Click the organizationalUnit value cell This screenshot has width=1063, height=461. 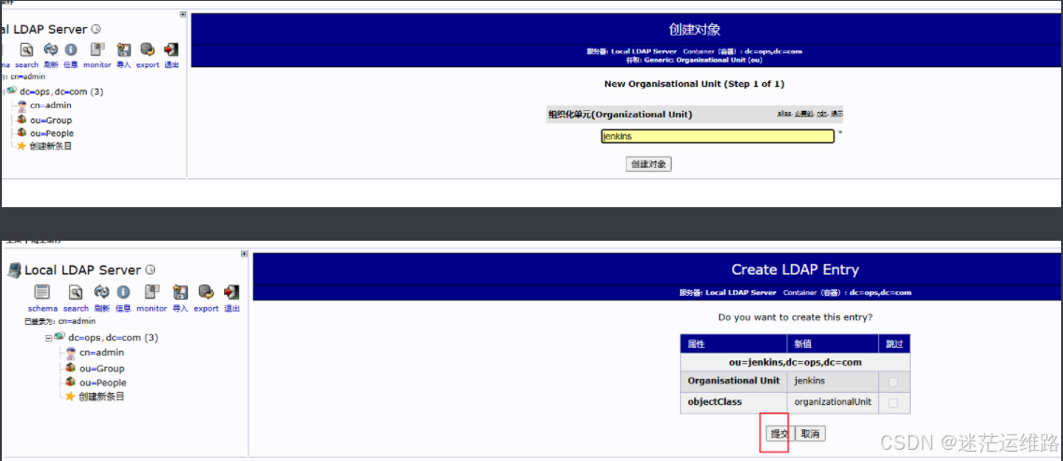[832, 402]
